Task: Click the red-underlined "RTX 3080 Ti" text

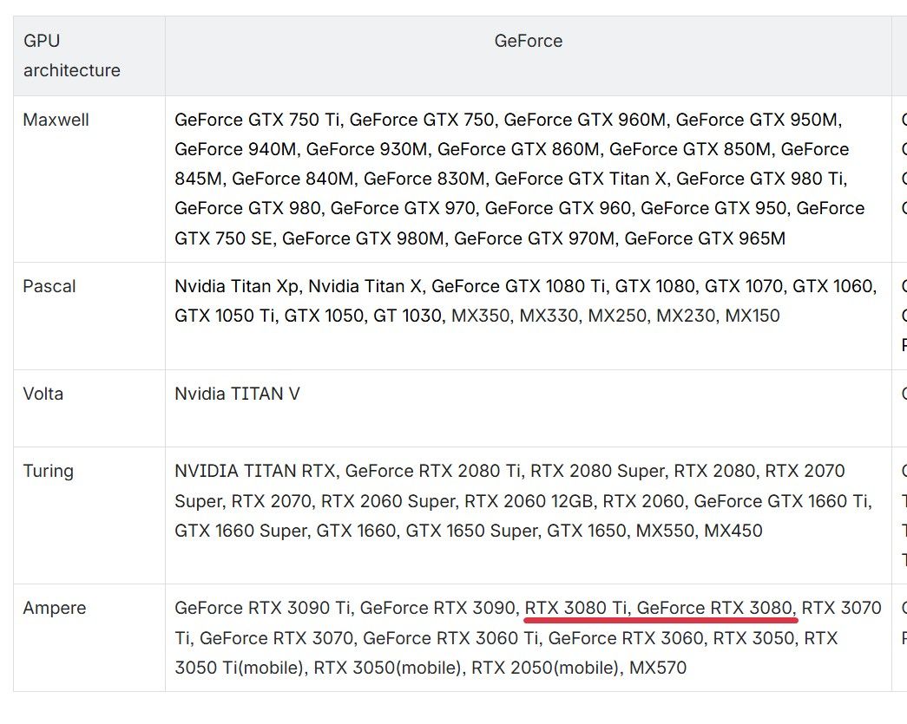Action: tap(576, 608)
